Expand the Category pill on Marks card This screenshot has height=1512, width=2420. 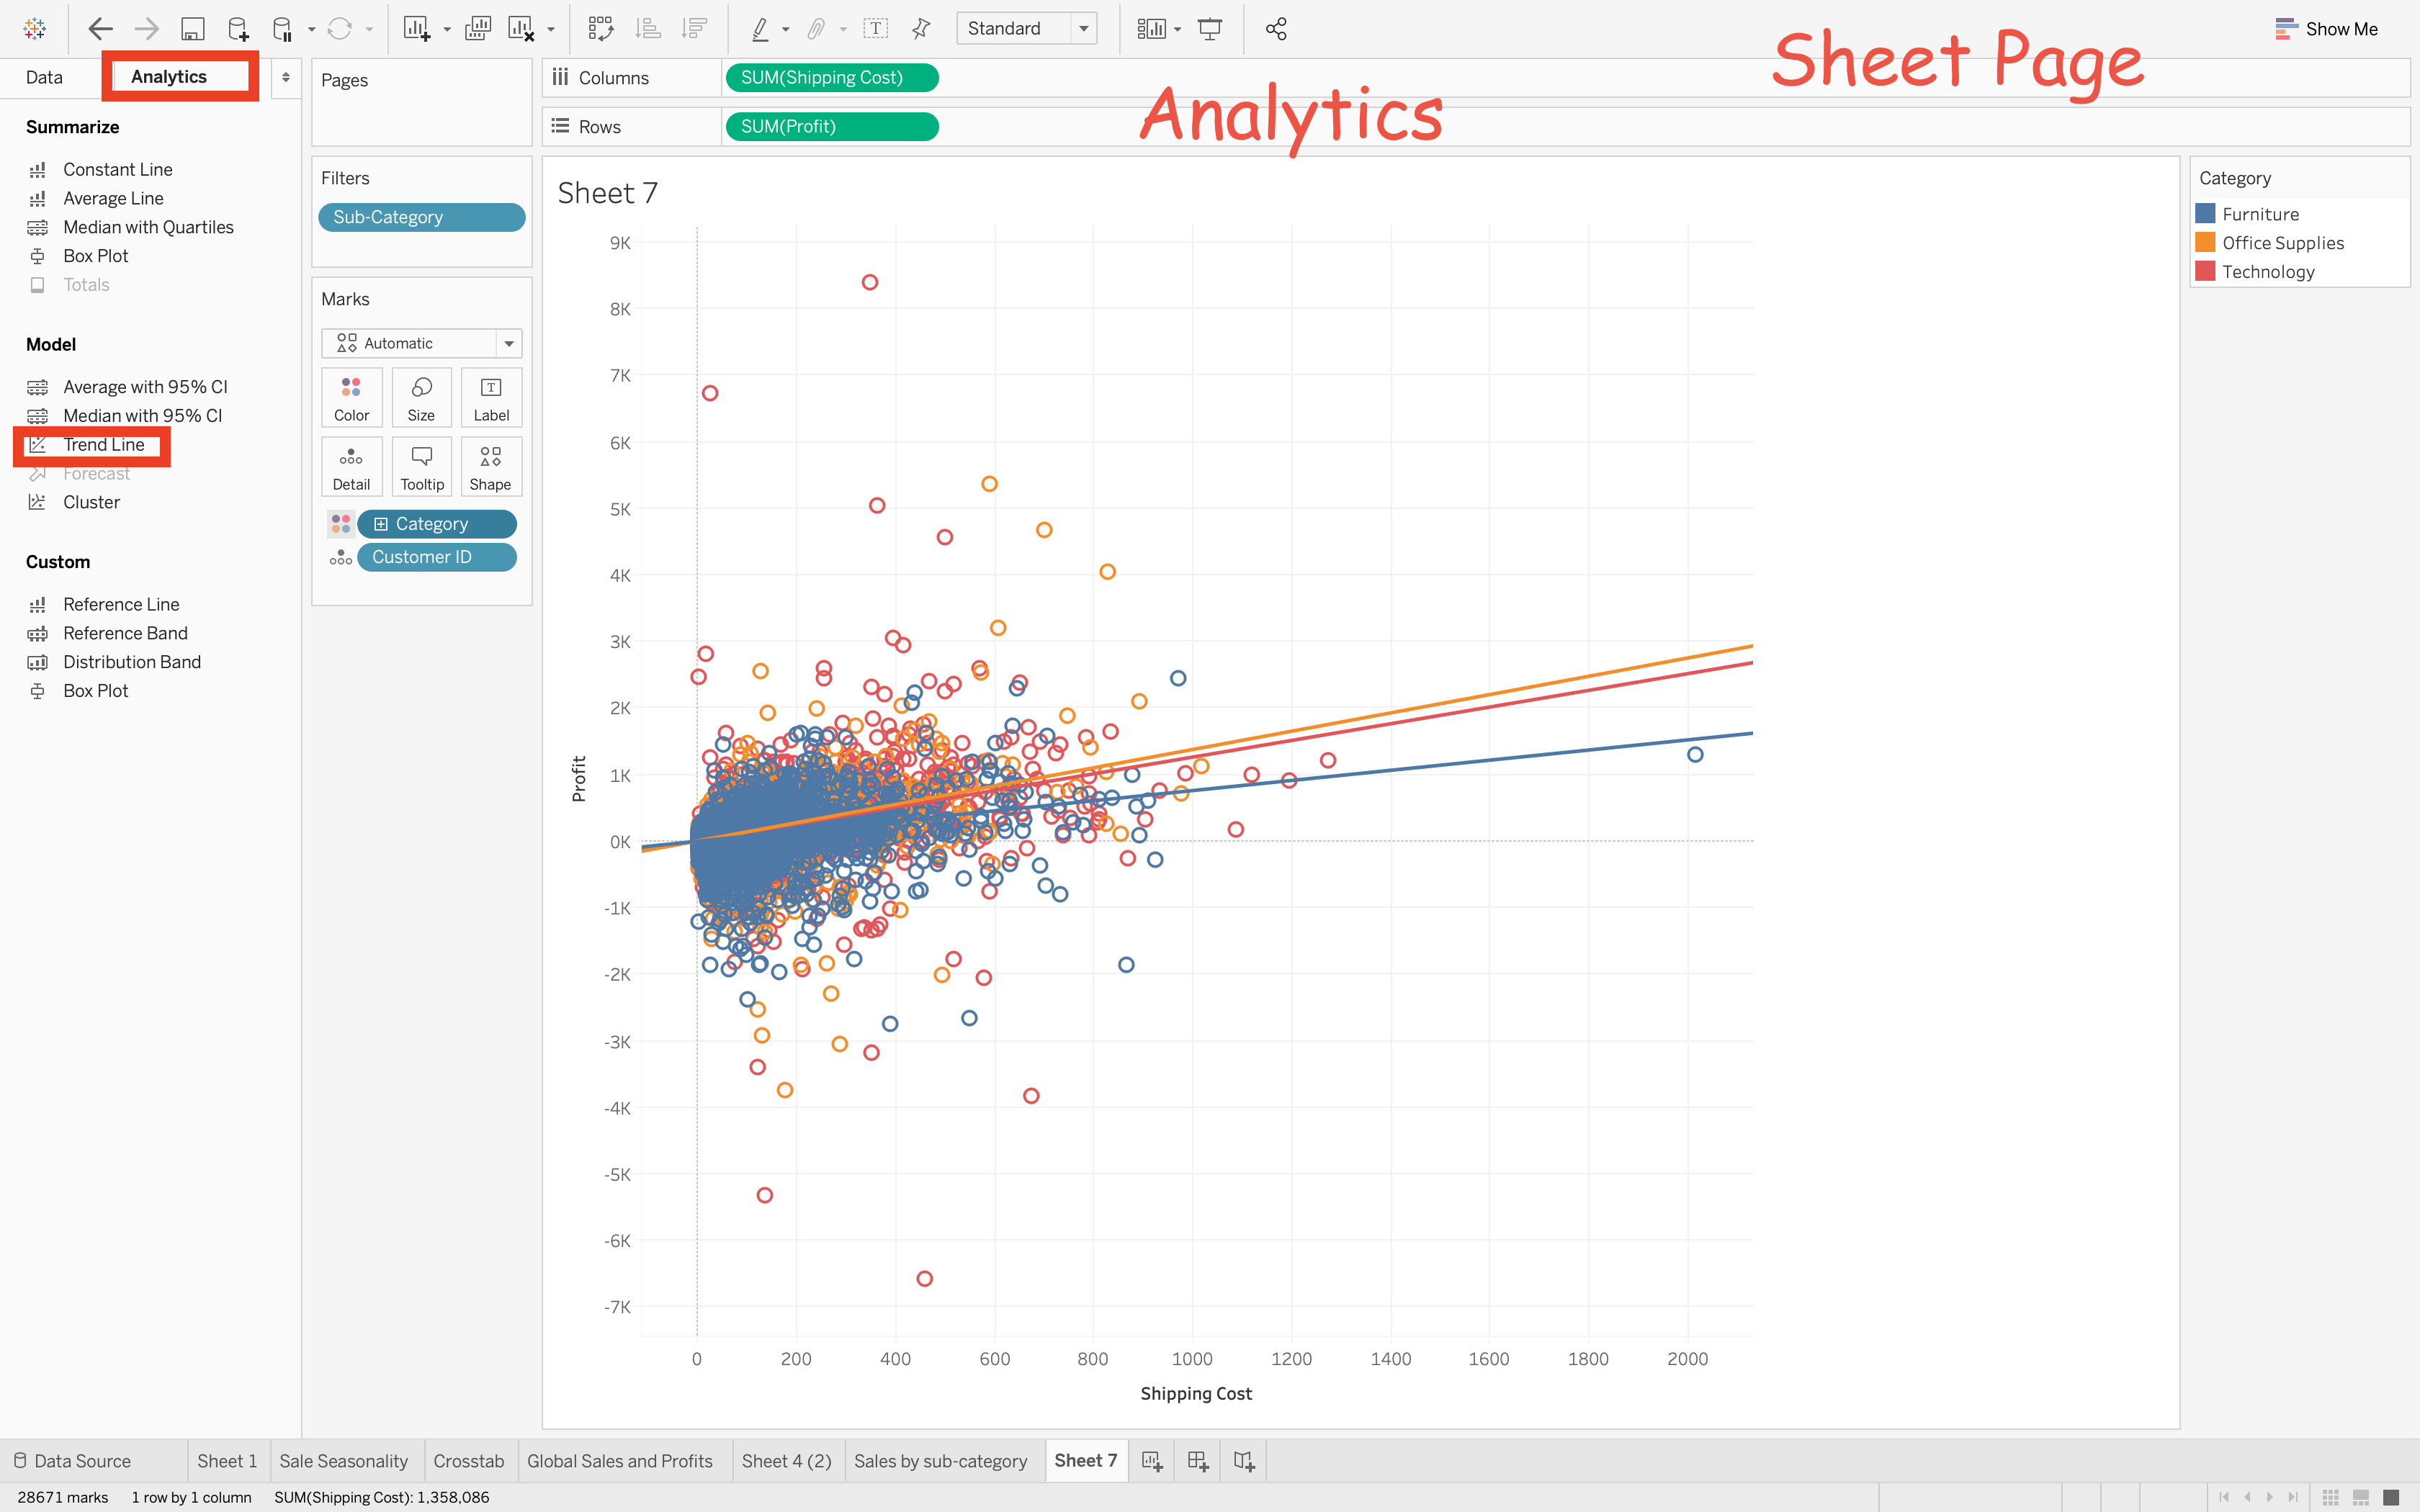point(381,524)
